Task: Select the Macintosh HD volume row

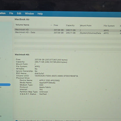Action: click(x=67, y=30)
